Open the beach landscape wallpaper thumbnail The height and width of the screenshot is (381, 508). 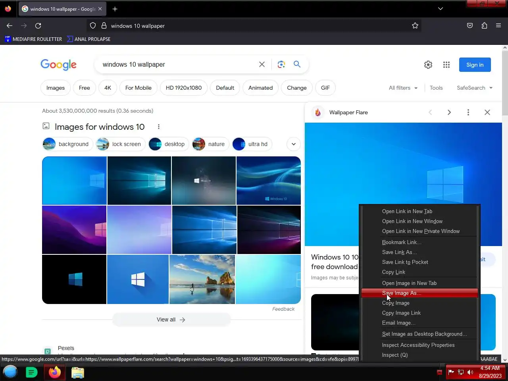click(x=202, y=279)
